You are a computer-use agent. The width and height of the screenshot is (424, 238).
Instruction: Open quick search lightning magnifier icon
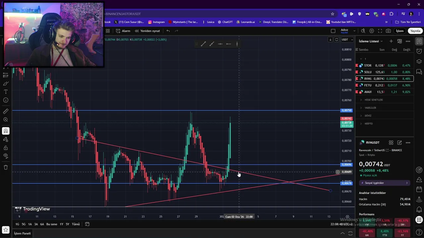point(363,31)
